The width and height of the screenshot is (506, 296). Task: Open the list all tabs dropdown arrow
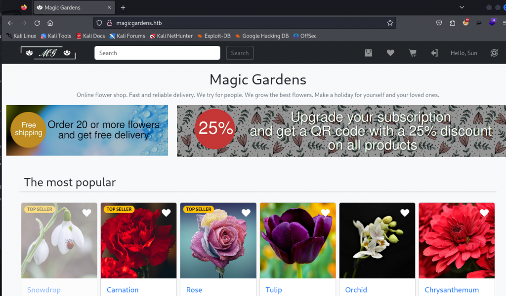click(x=462, y=7)
